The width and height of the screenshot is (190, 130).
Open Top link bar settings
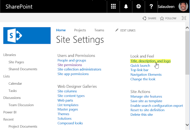click(x=139, y=70)
